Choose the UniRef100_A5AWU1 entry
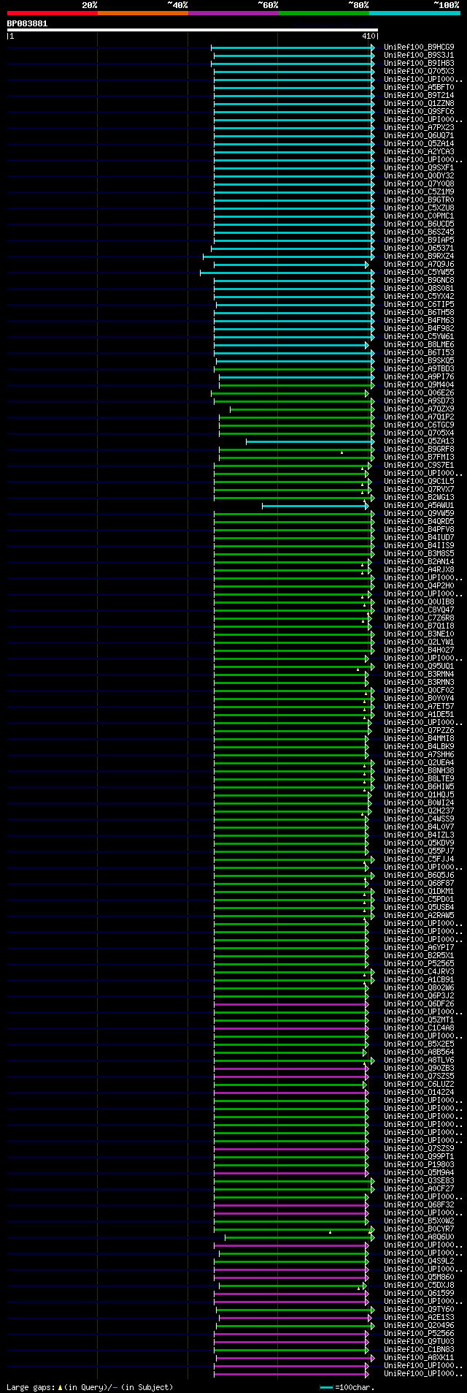 tap(419, 506)
